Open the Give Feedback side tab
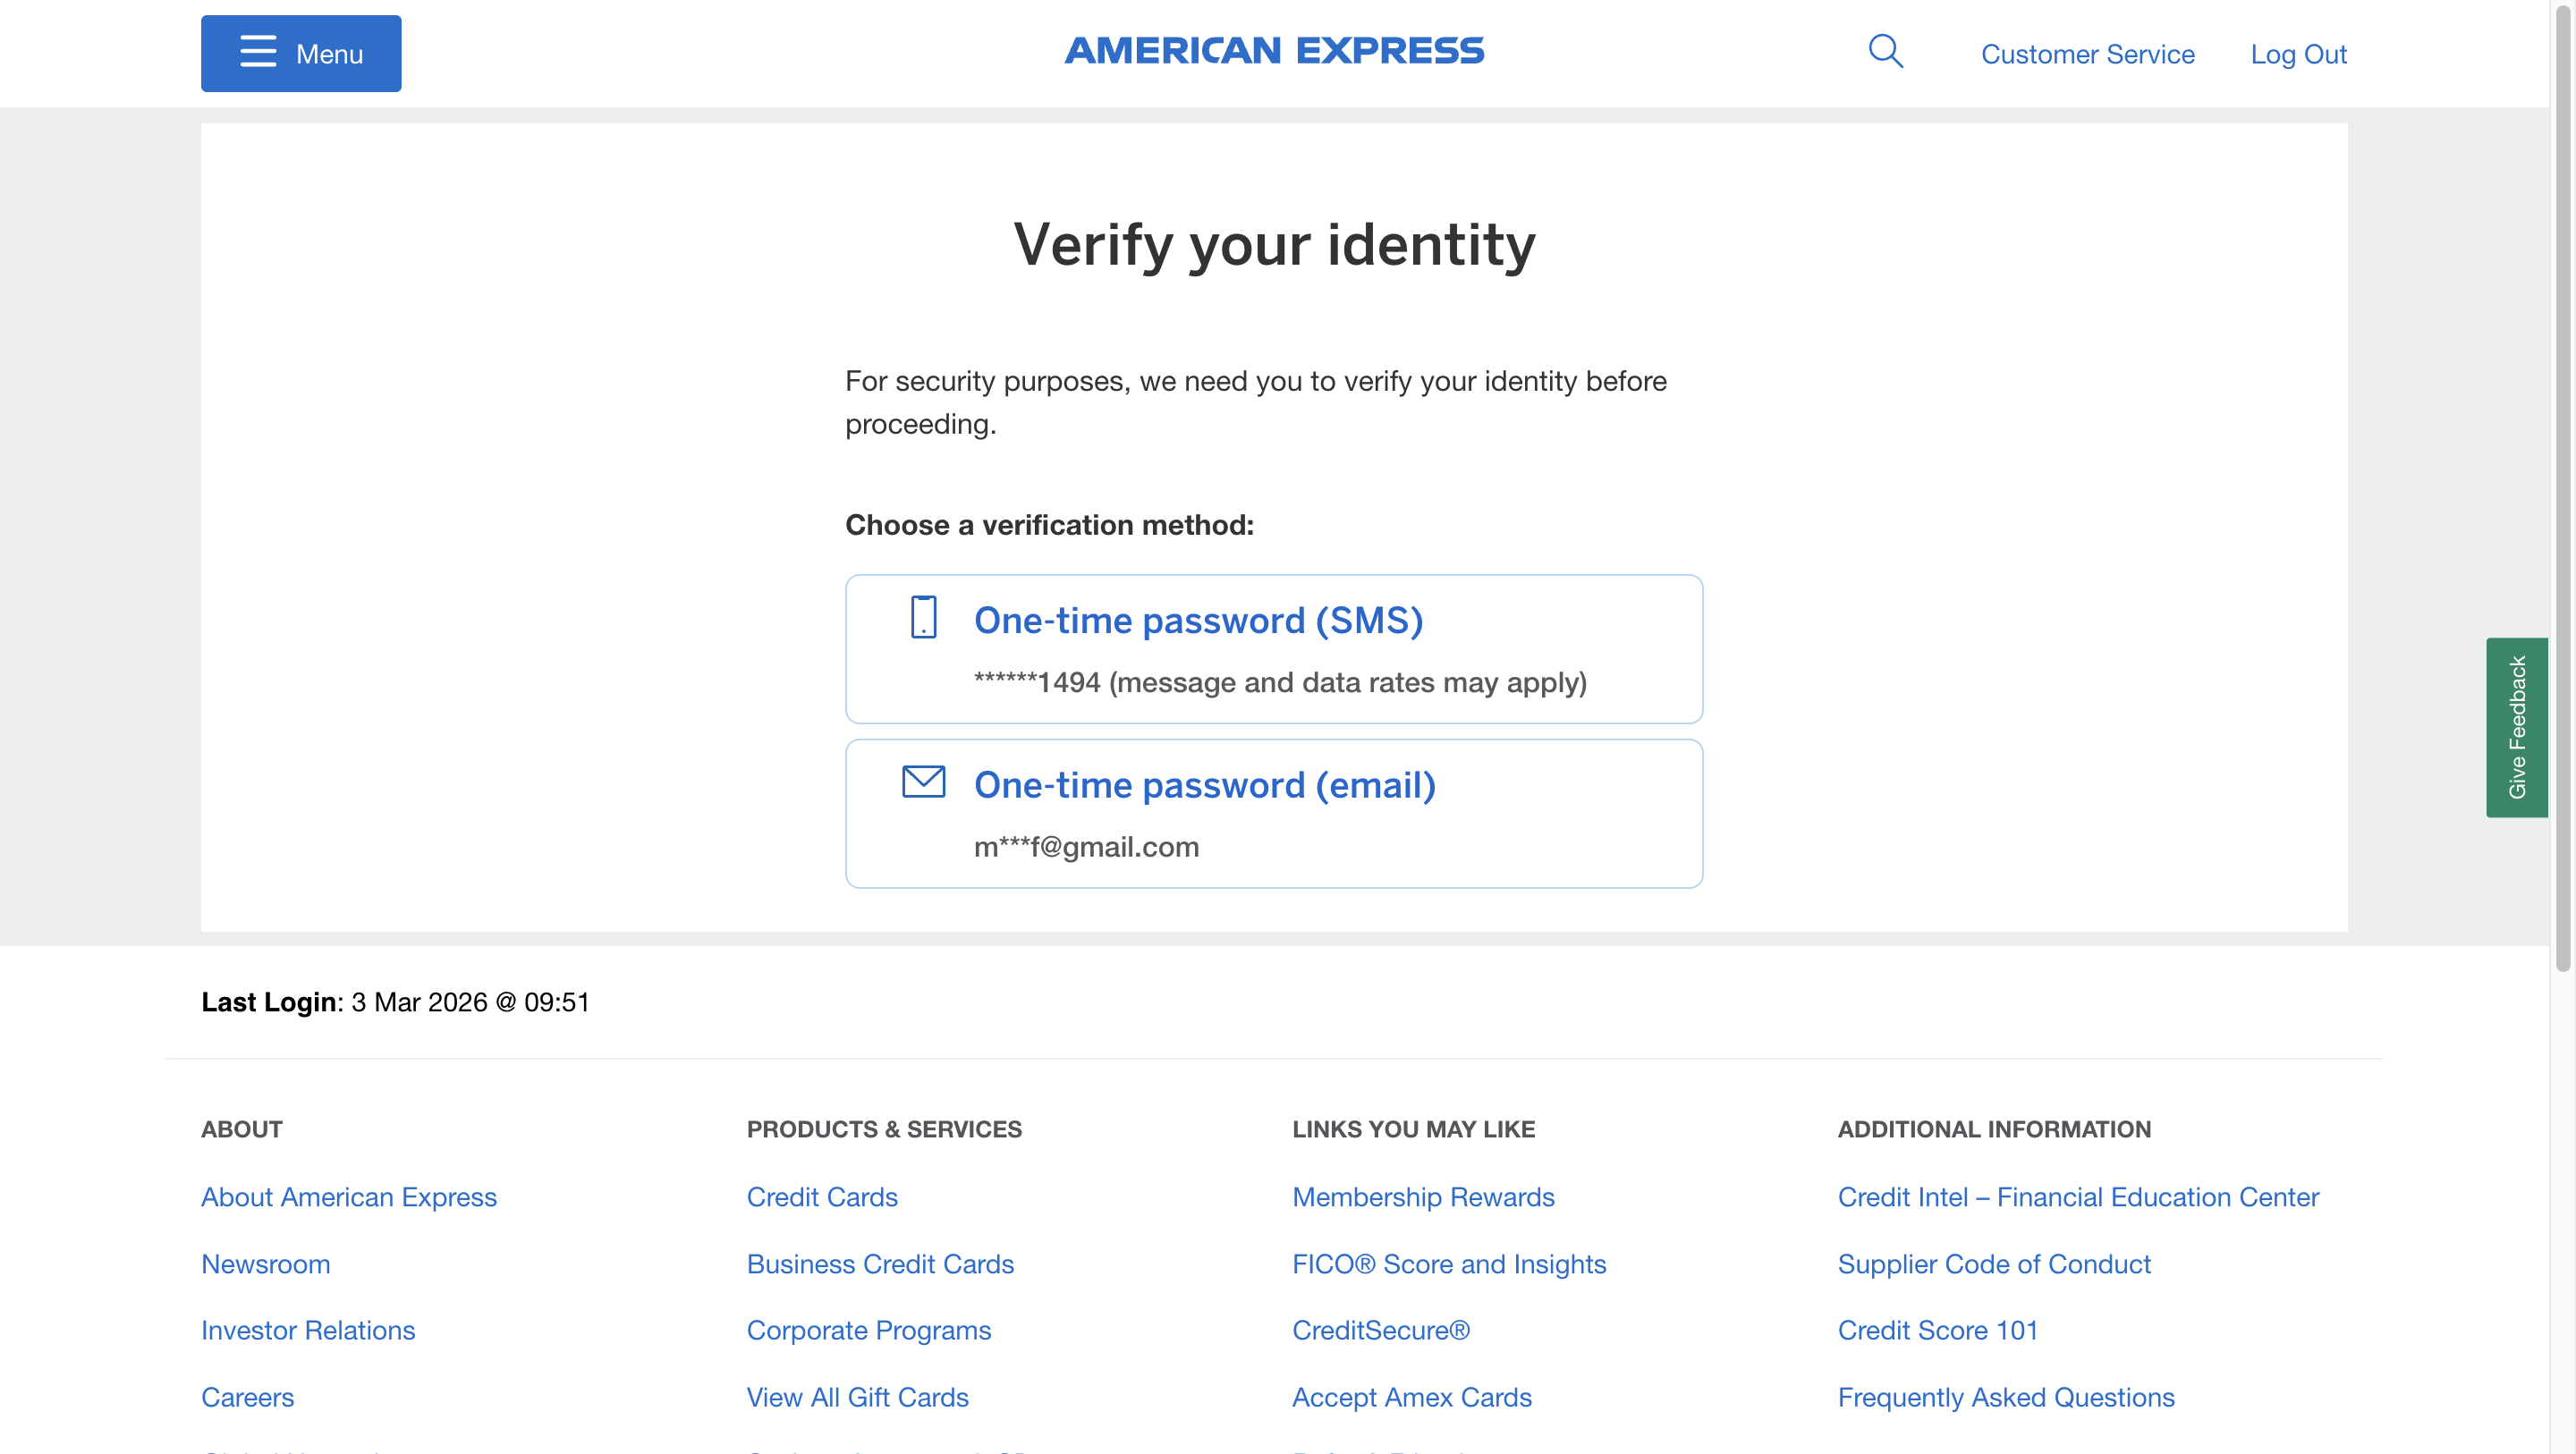2576x1454 pixels. point(2516,727)
